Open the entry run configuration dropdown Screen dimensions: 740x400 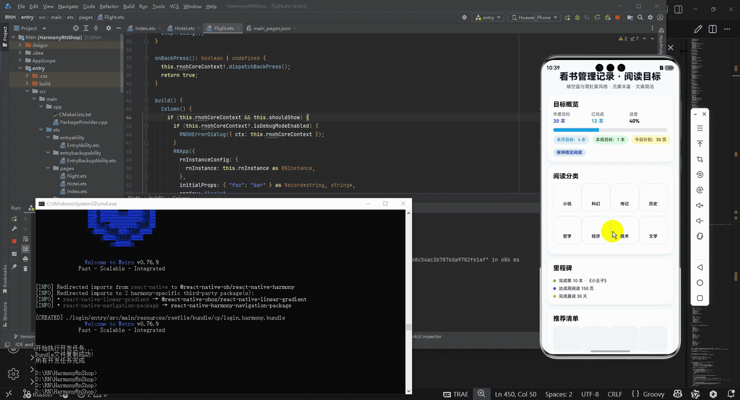pos(487,17)
